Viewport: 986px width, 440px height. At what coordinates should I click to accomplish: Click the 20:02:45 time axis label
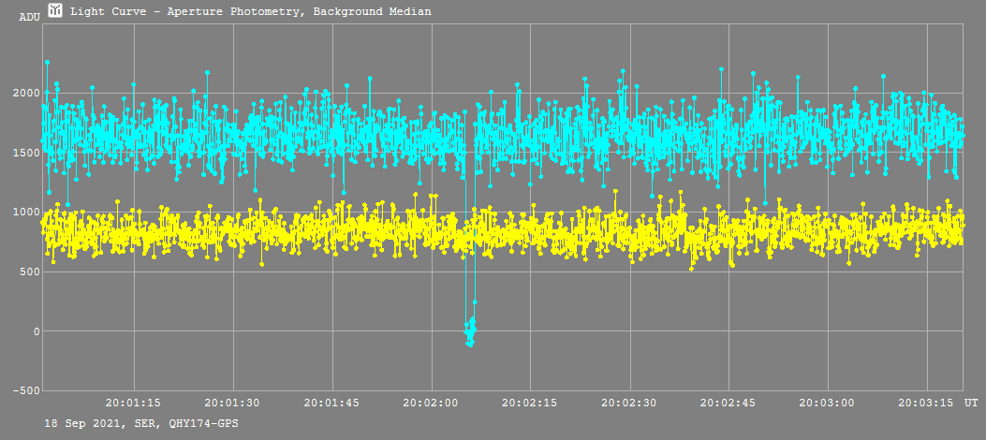coord(729,403)
